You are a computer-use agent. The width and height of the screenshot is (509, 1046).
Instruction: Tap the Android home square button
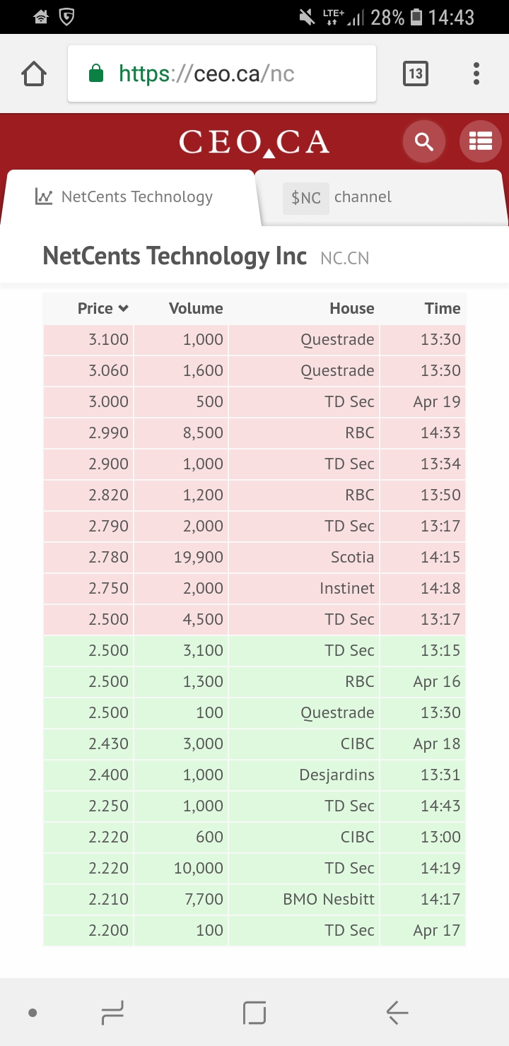coord(255,1013)
